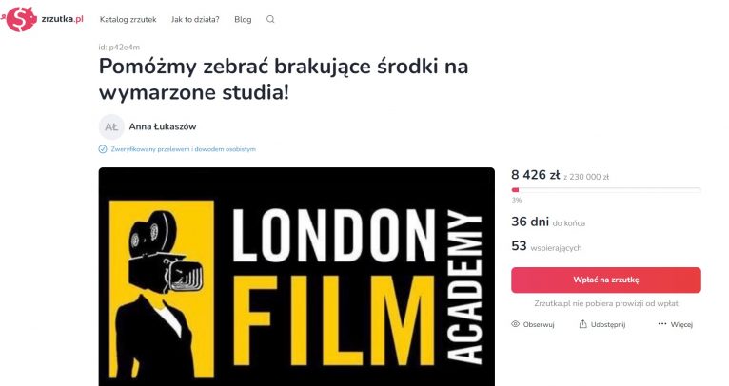Click Wpłać na zrzutkę button
The image size is (729, 386).
pyautogui.click(x=606, y=280)
